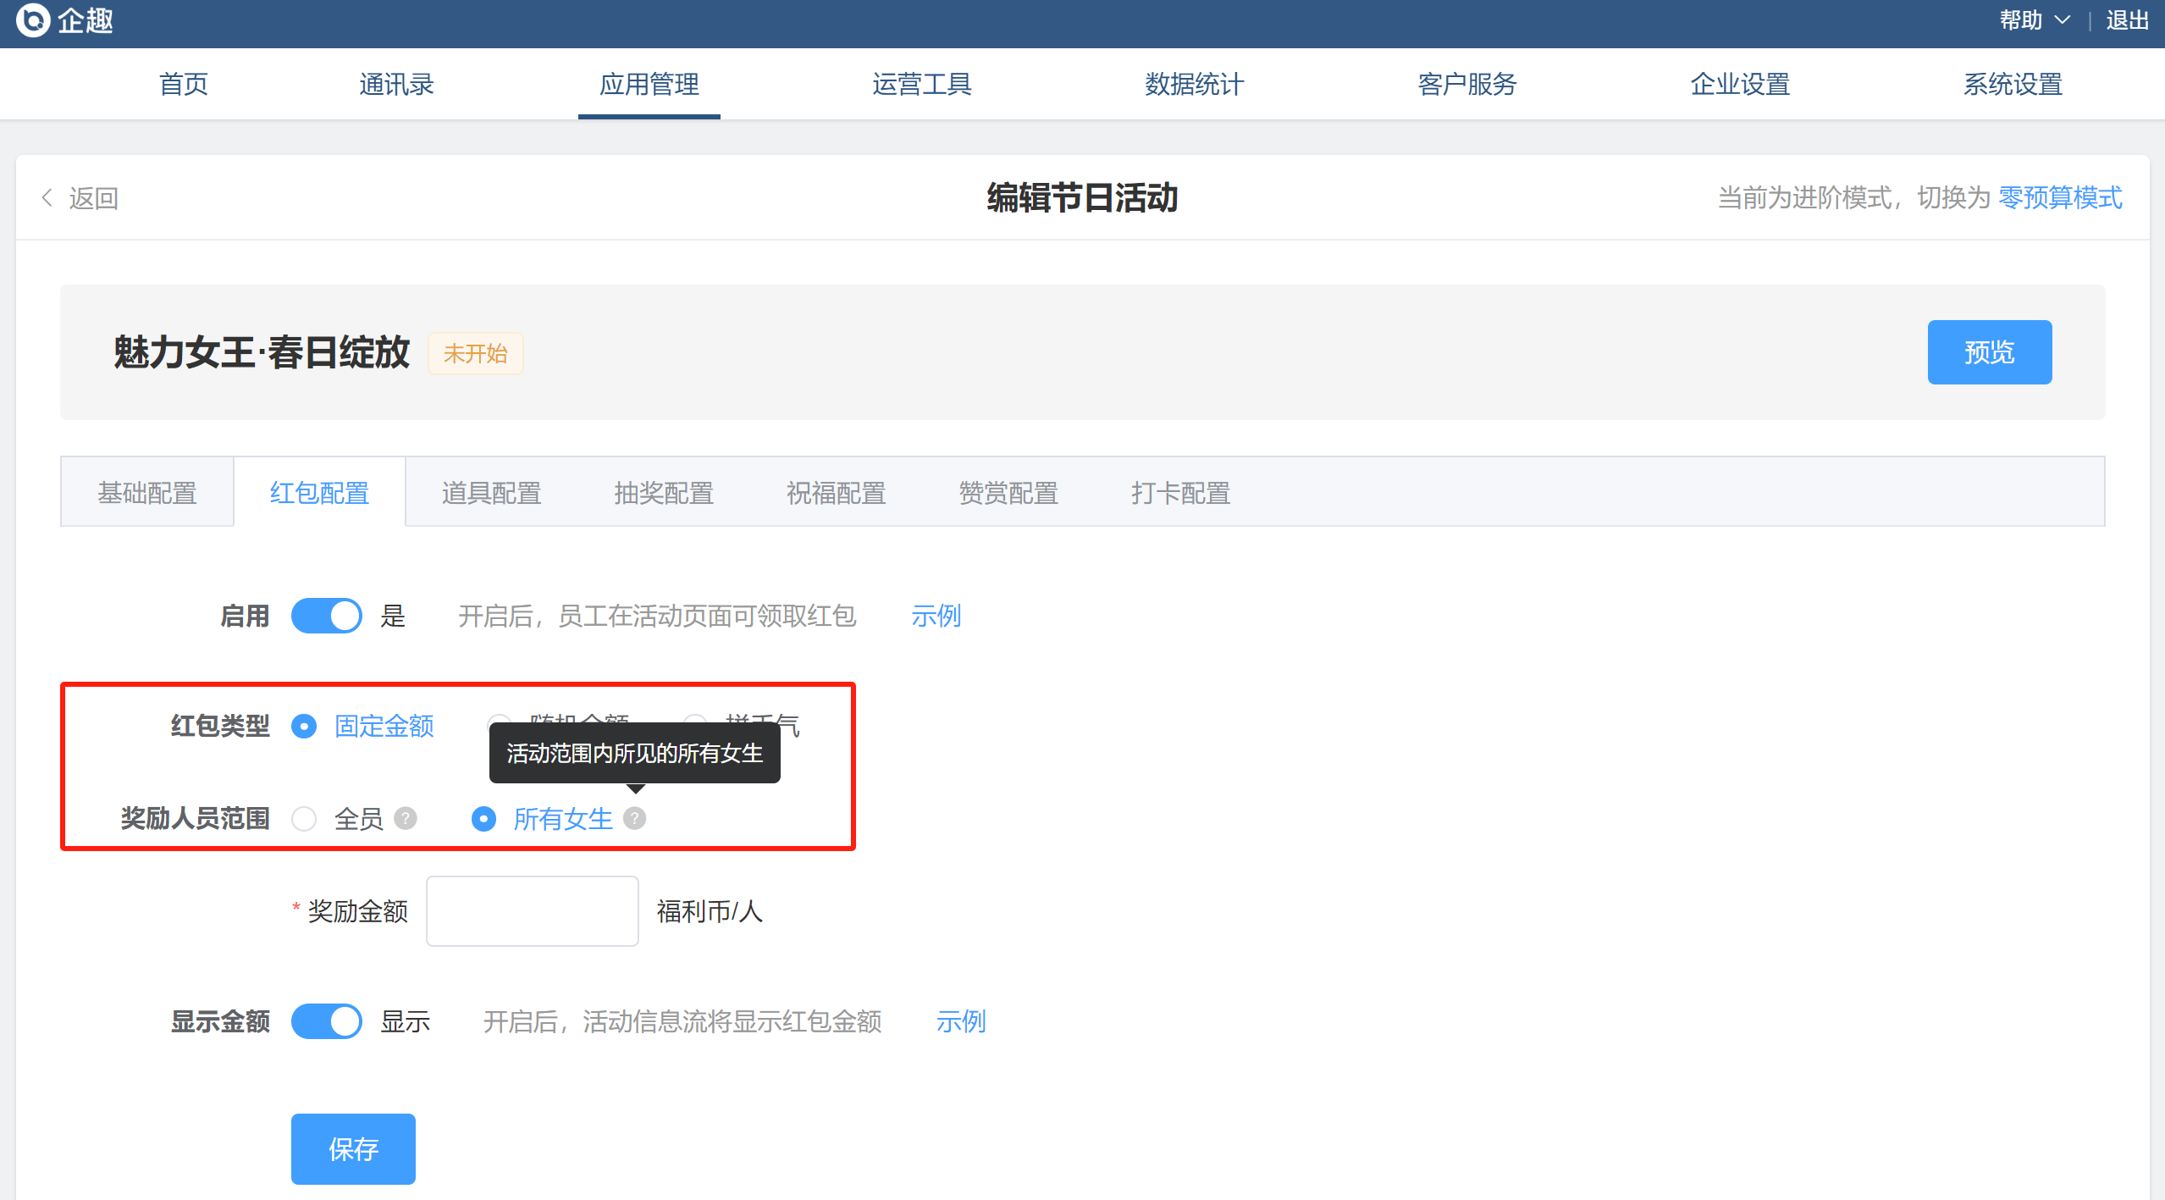2165x1200 pixels.
Task: Focus the 奖励金额 input field
Action: pos(532,911)
